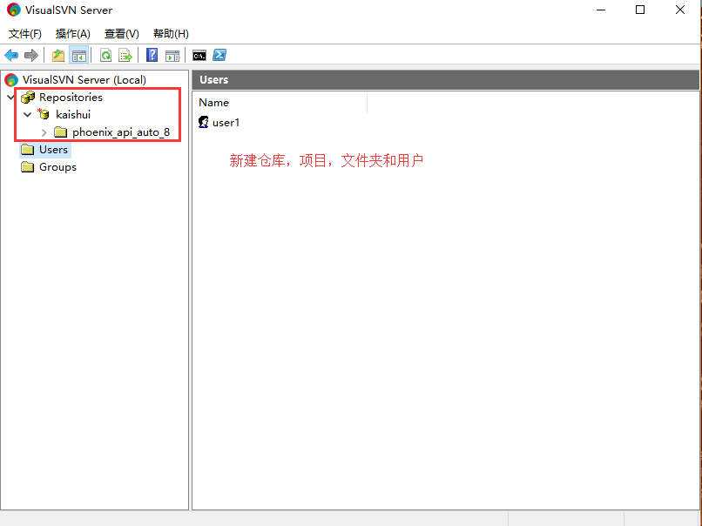Select the Groups node in the tree

click(57, 167)
